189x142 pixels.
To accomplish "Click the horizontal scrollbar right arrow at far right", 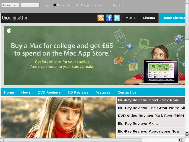I will (183, 140).
